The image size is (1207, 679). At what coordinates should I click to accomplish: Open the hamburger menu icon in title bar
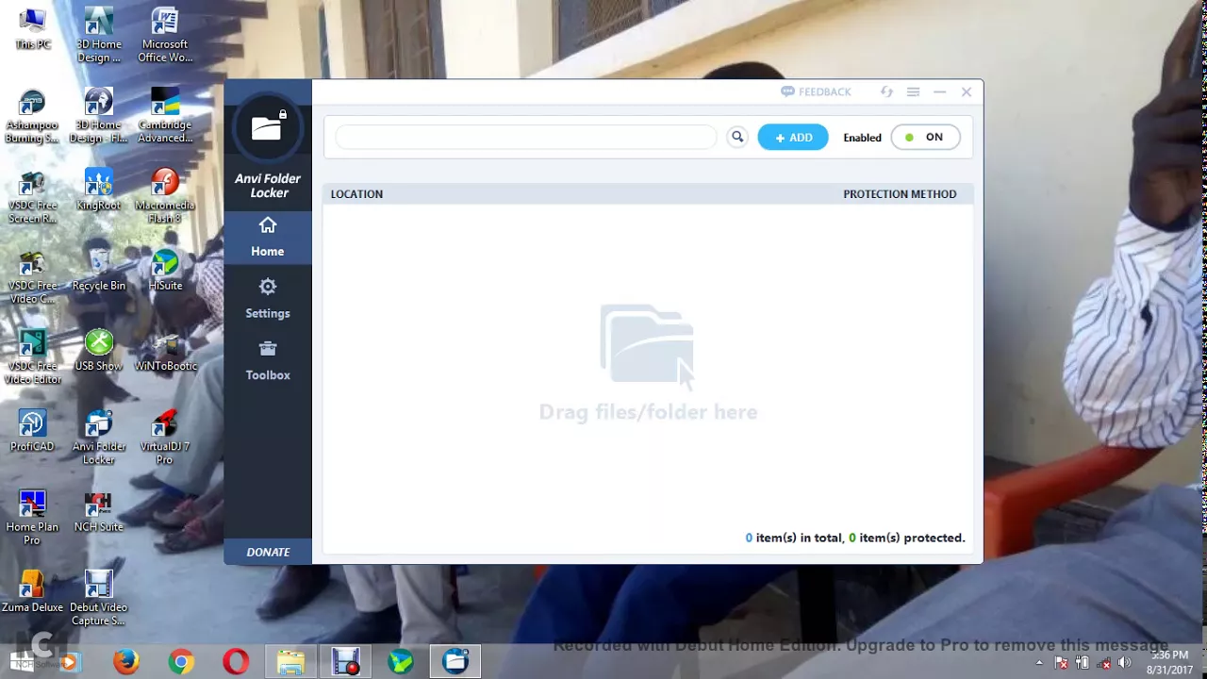tap(913, 91)
